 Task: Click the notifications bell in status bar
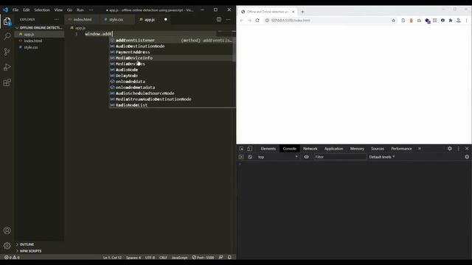(x=229, y=258)
